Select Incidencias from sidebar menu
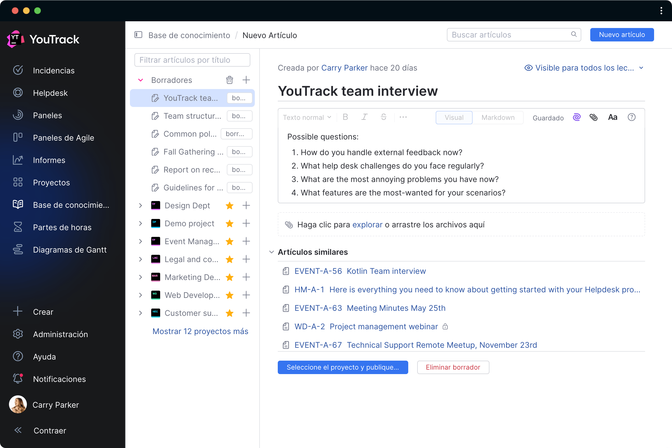This screenshot has height=448, width=672. [54, 71]
